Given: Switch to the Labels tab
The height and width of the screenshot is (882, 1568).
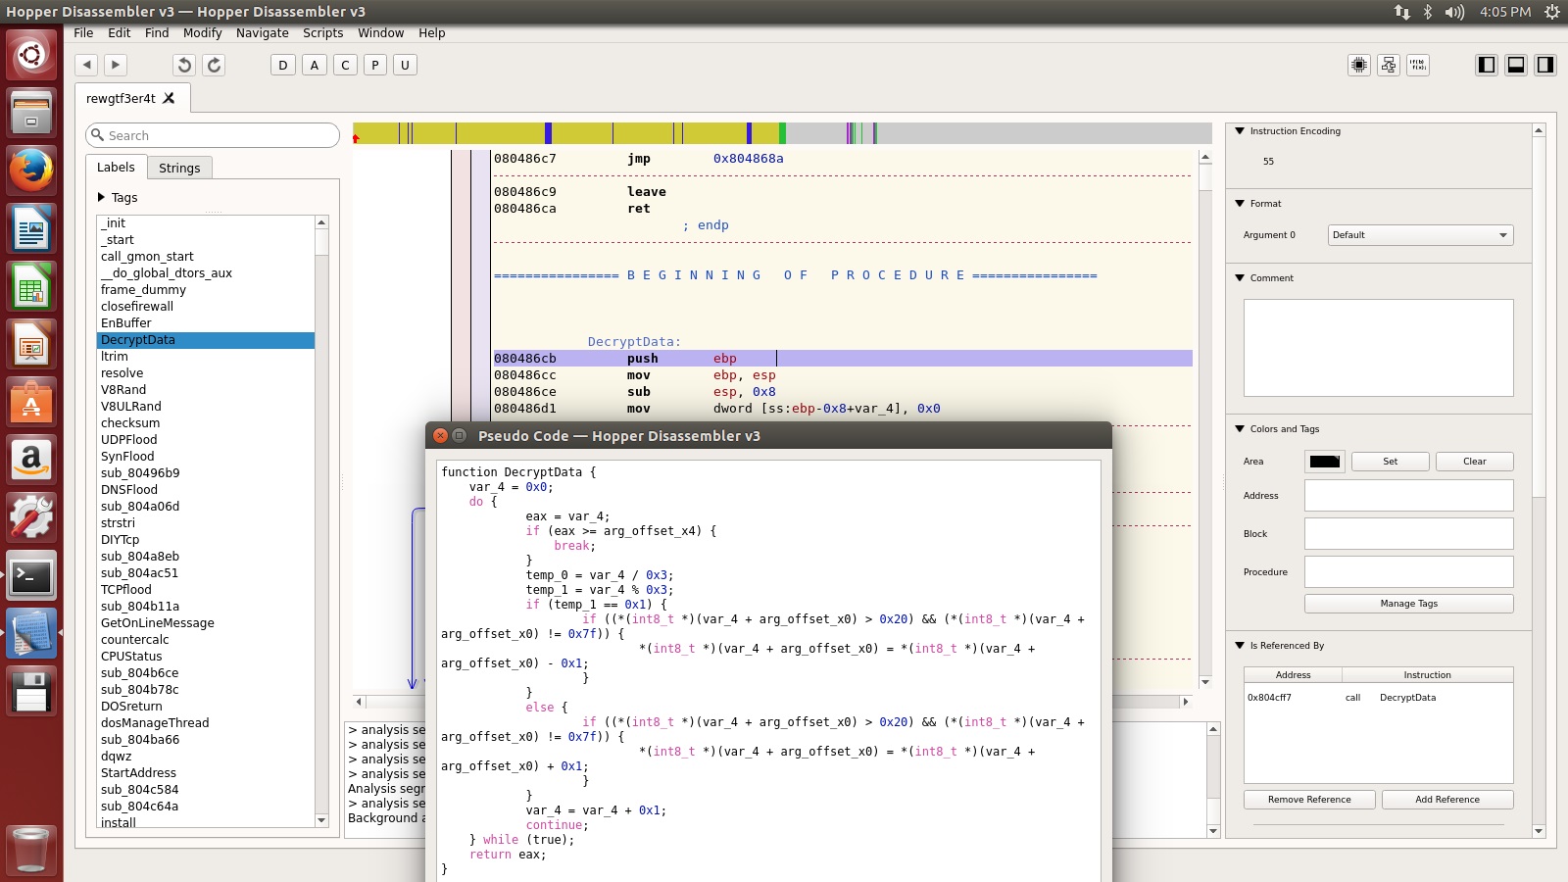Looking at the screenshot, I should coord(116,167).
